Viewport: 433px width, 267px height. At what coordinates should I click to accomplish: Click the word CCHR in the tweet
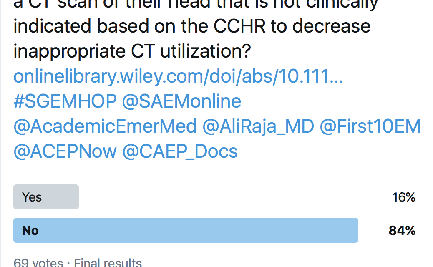pos(239,26)
